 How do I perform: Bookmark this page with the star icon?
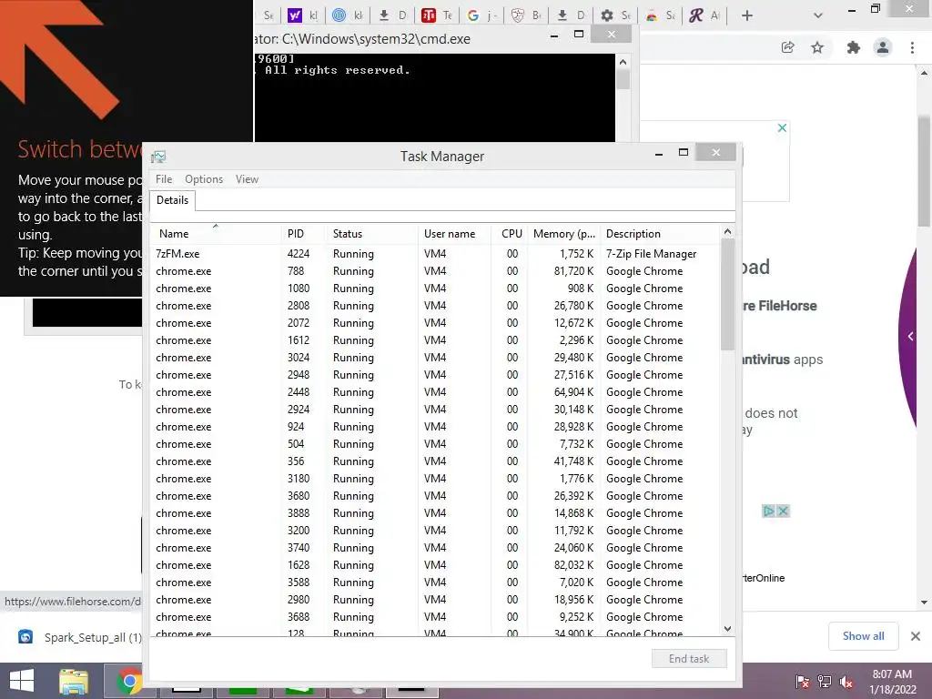coord(817,47)
